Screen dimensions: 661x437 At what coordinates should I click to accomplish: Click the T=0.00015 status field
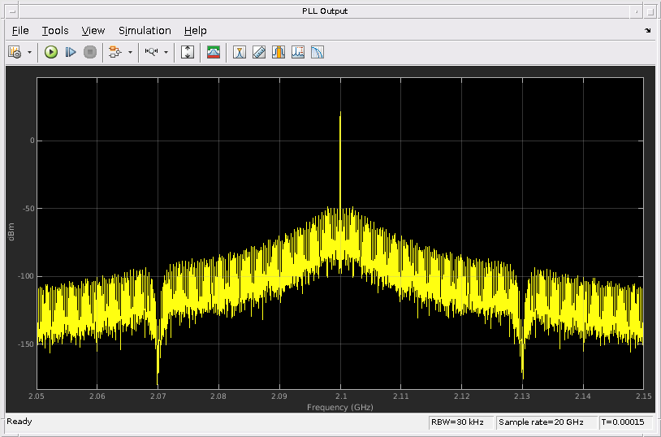625,422
